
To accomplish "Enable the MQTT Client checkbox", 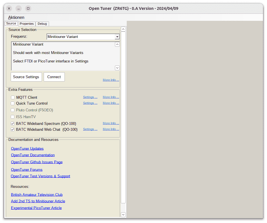I will click(x=13, y=97).
